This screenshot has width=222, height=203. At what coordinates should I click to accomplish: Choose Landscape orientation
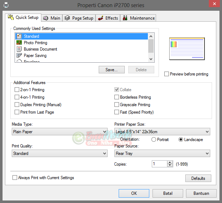click(x=181, y=140)
